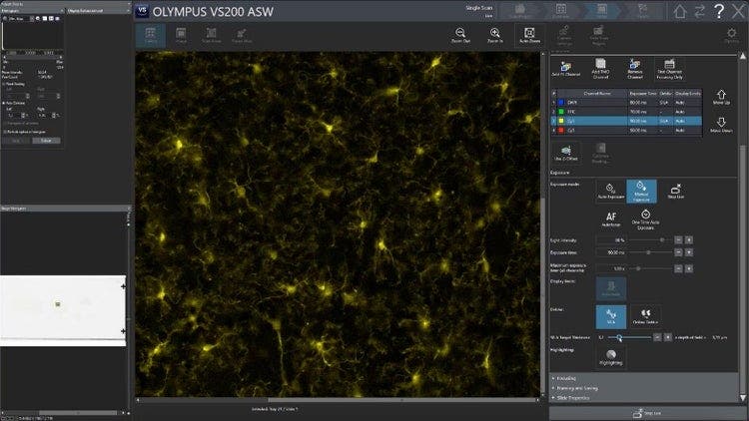Viewport: 749px width, 421px height.
Task: Click the Zoom Out icon
Action: pyautogui.click(x=461, y=34)
